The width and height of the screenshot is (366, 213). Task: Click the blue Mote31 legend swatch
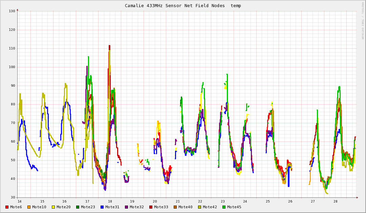pyautogui.click(x=102, y=207)
